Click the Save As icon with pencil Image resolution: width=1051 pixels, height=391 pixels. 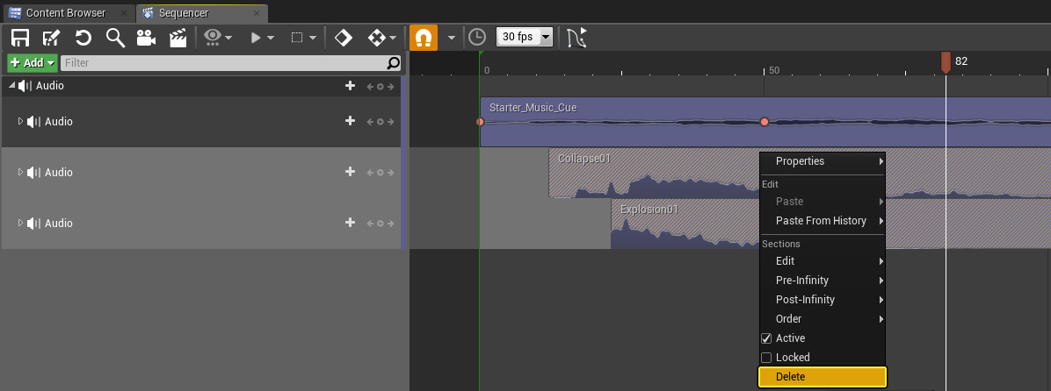click(x=52, y=38)
